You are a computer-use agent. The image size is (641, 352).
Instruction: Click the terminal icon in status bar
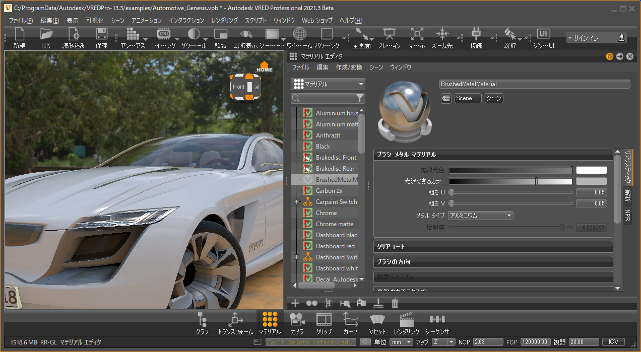(x=257, y=342)
